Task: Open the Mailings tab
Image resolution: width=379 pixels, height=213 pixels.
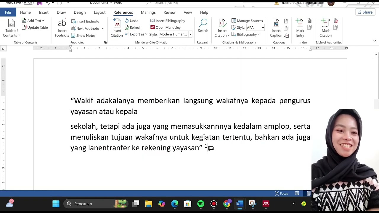Action: [148, 12]
